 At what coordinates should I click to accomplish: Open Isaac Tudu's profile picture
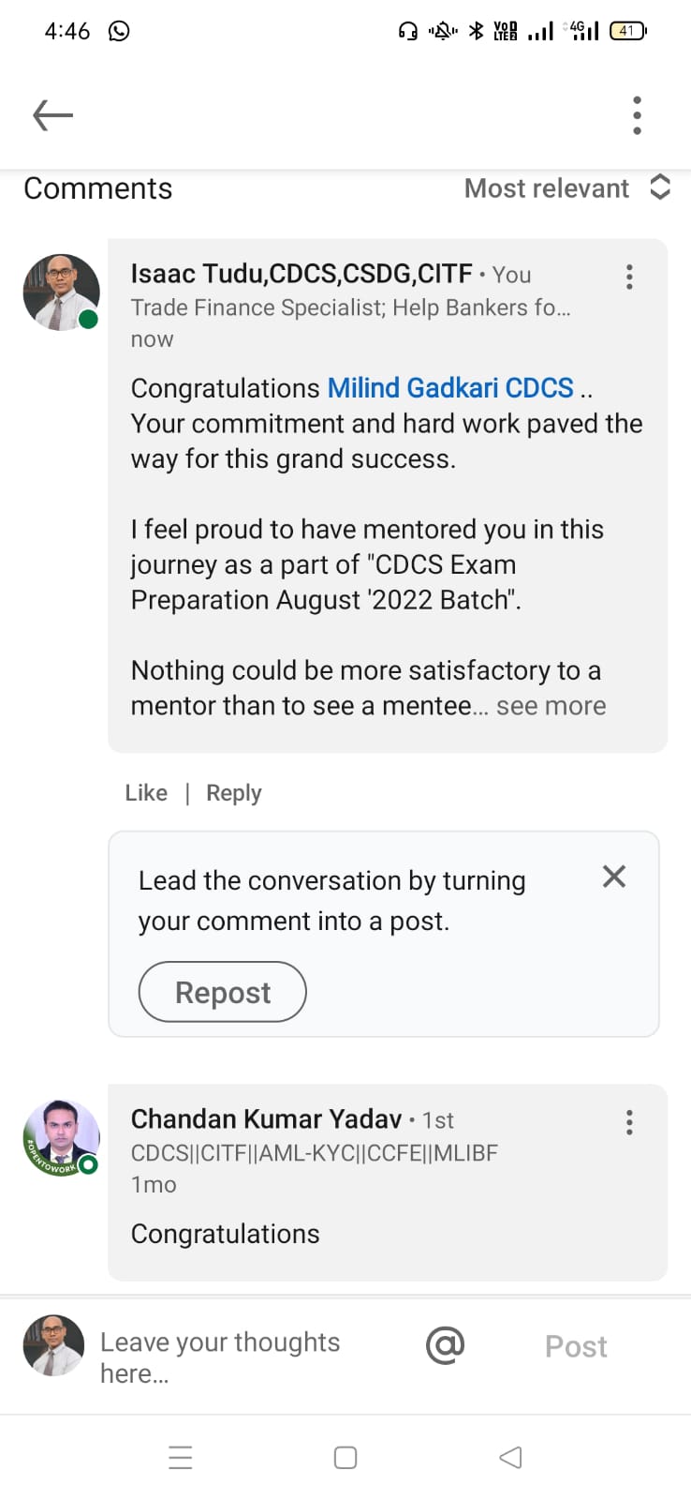[x=61, y=292]
